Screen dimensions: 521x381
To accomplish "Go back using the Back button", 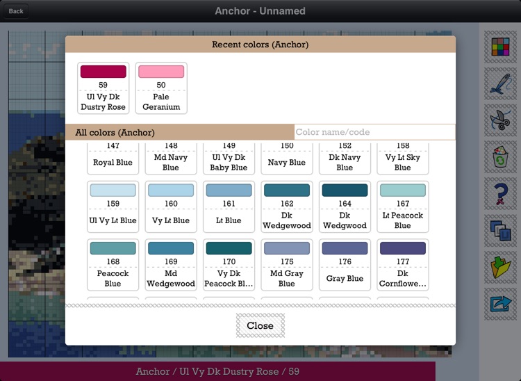I will tap(15, 11).
